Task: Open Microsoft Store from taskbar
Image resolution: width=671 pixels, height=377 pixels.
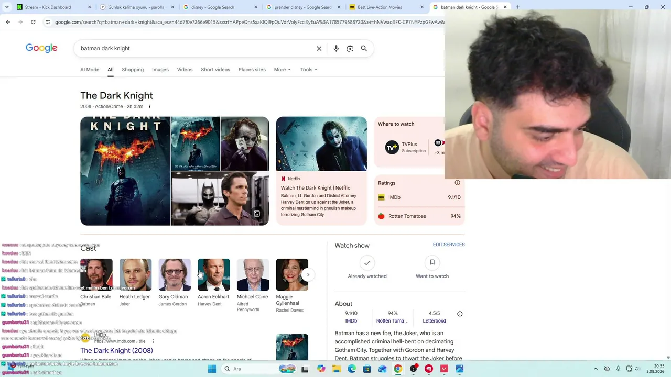Action: click(x=367, y=369)
